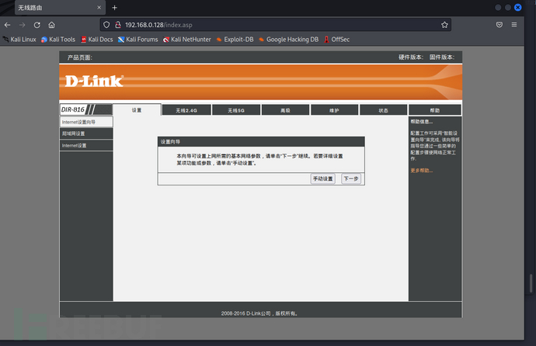Image resolution: width=536 pixels, height=346 pixels.
Task: Go to the browser home page
Action: pos(51,25)
